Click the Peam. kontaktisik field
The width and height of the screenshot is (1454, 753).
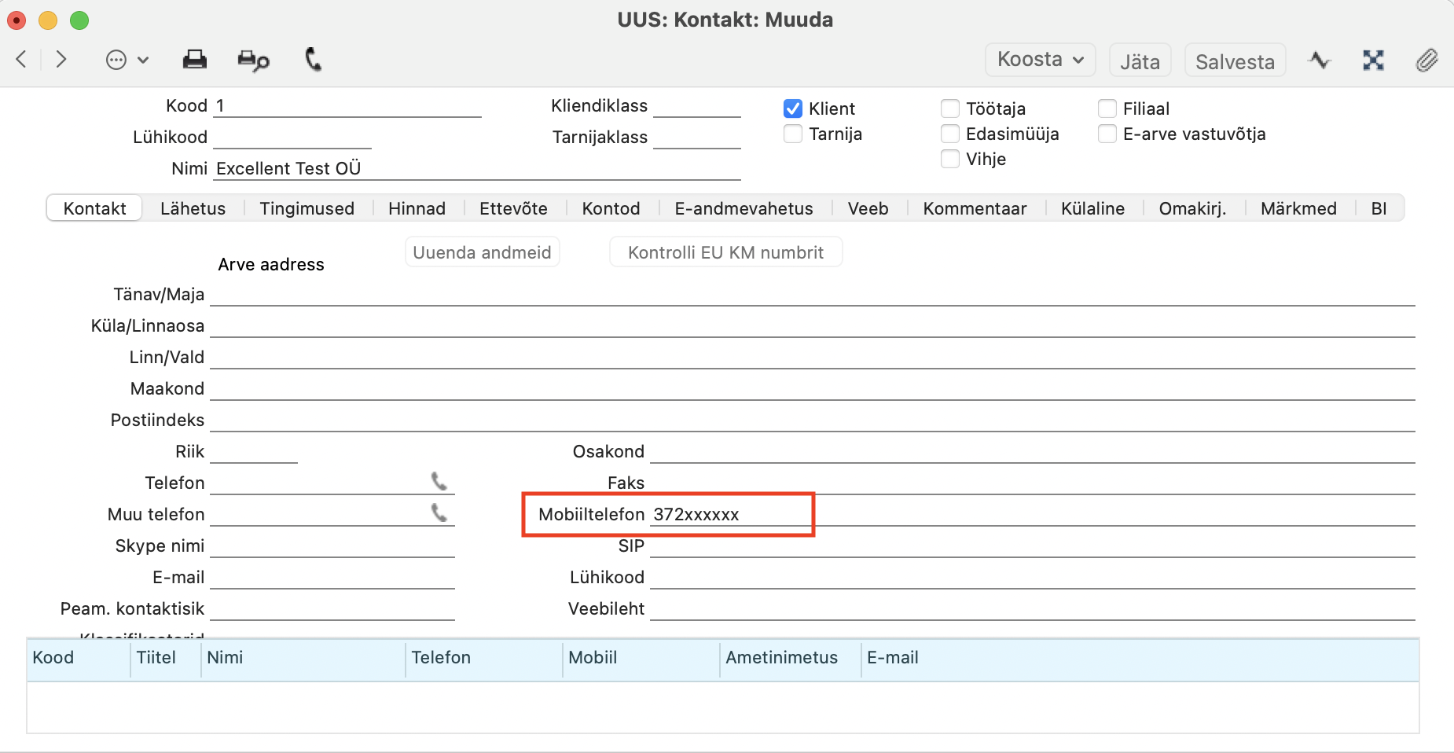click(x=332, y=608)
